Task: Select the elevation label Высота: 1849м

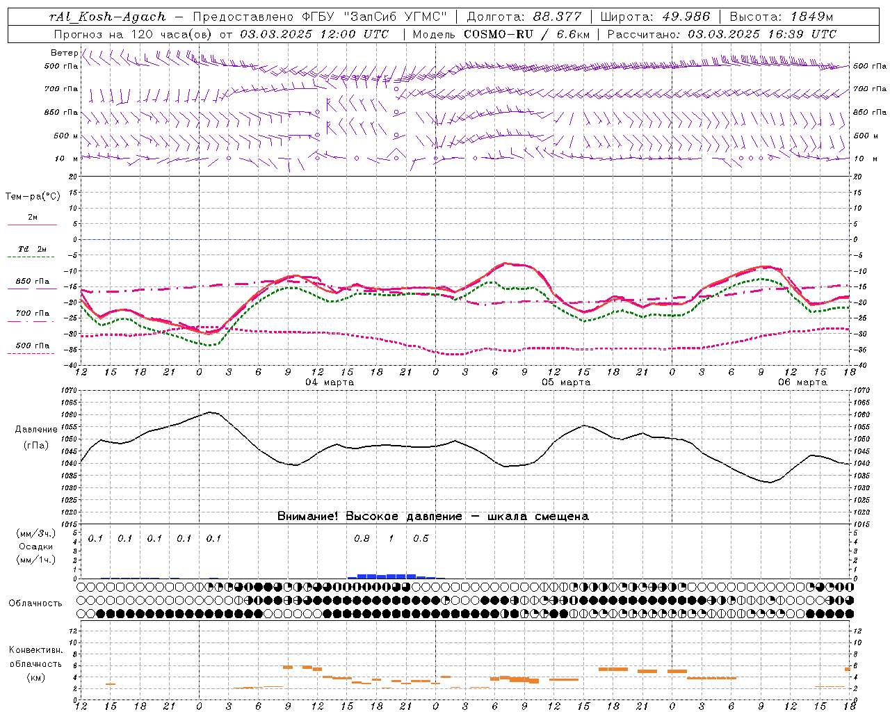Action: [782, 17]
